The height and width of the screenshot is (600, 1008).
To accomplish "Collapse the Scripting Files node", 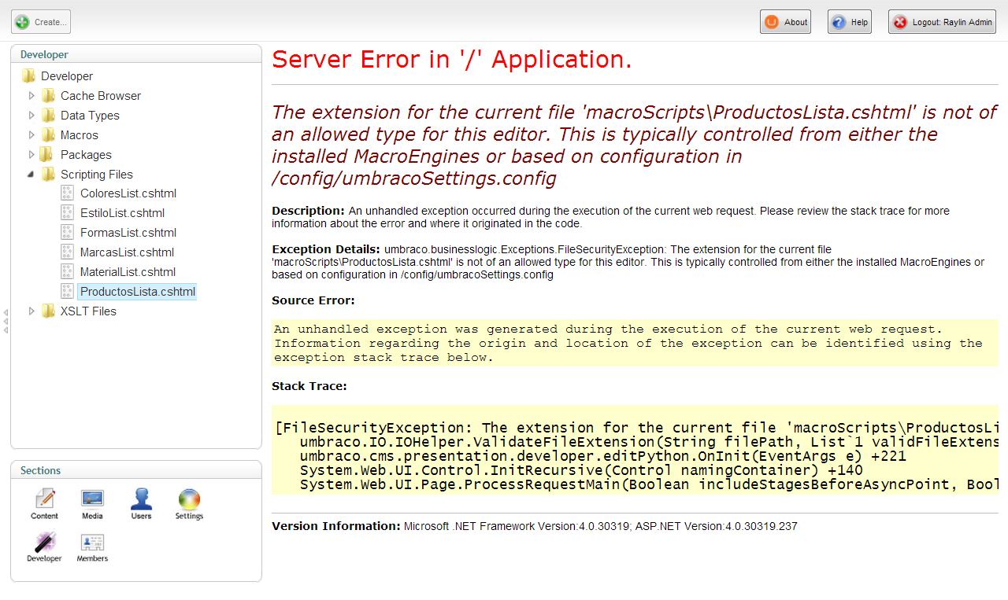I will point(31,174).
